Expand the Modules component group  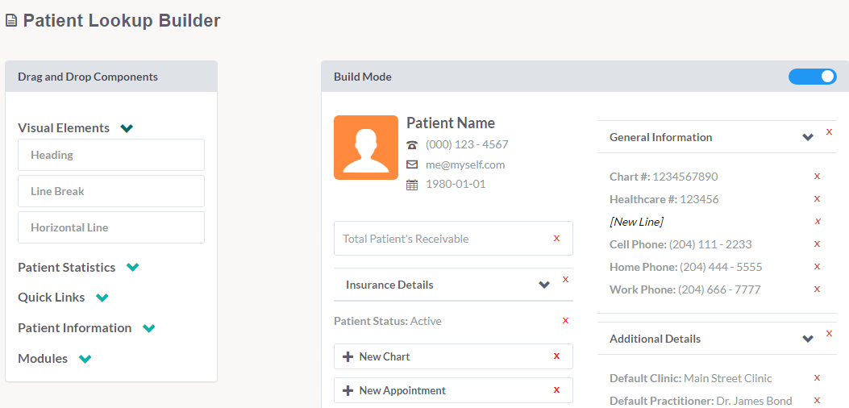(x=85, y=359)
